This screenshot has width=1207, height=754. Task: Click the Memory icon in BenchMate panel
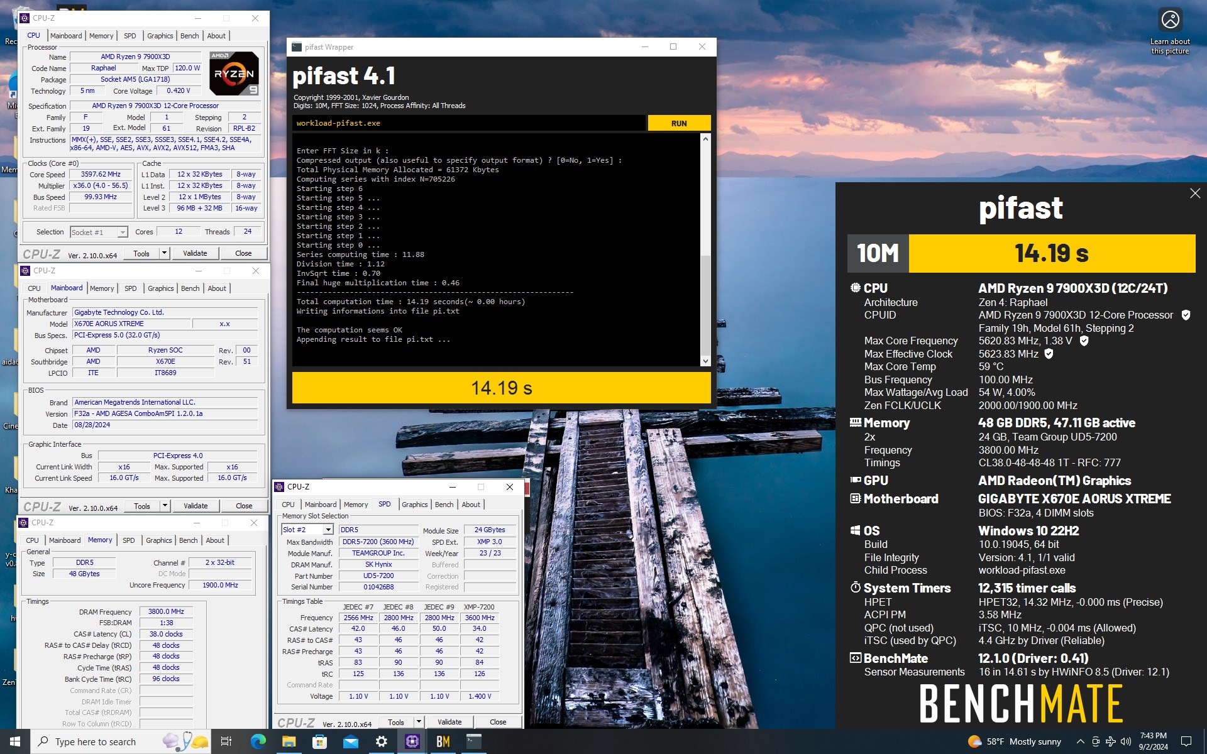[x=855, y=422]
